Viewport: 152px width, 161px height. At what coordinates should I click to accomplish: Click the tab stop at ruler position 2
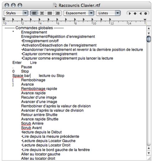pos(22,20)
